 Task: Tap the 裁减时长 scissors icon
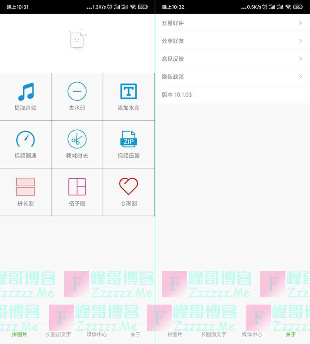coord(77,139)
